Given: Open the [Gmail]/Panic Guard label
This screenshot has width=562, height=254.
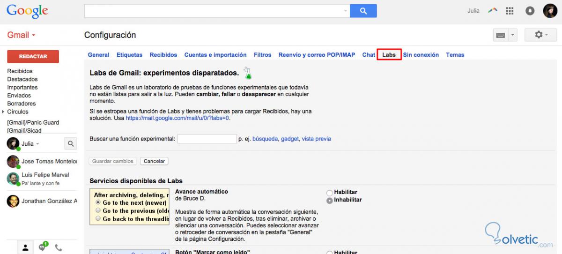Looking at the screenshot, I should pos(33,122).
